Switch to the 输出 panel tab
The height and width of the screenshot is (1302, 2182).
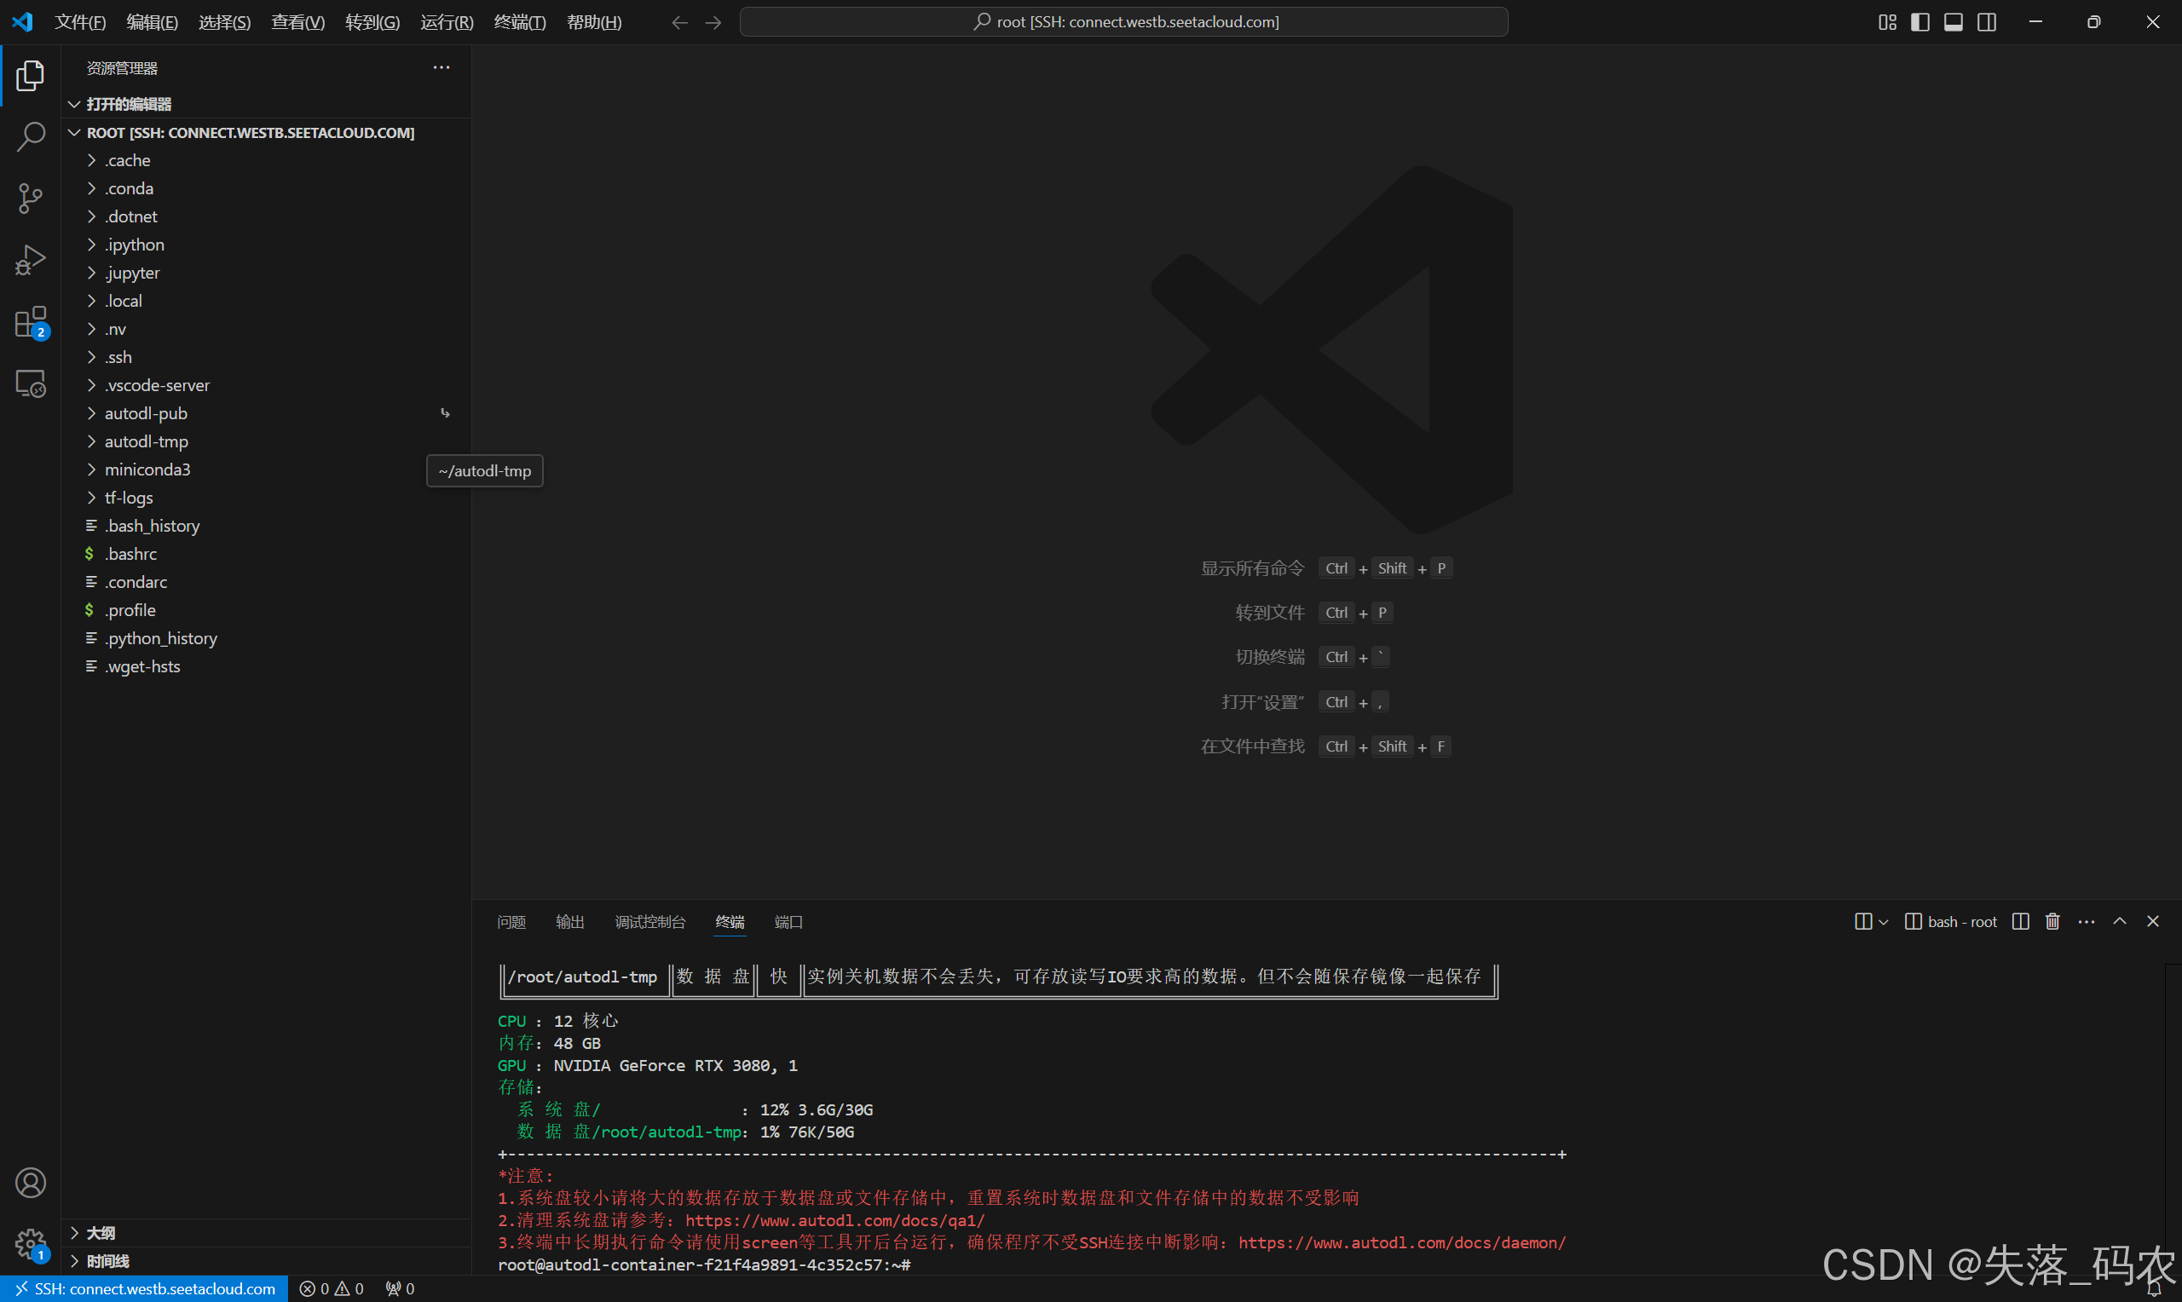pyautogui.click(x=569, y=922)
